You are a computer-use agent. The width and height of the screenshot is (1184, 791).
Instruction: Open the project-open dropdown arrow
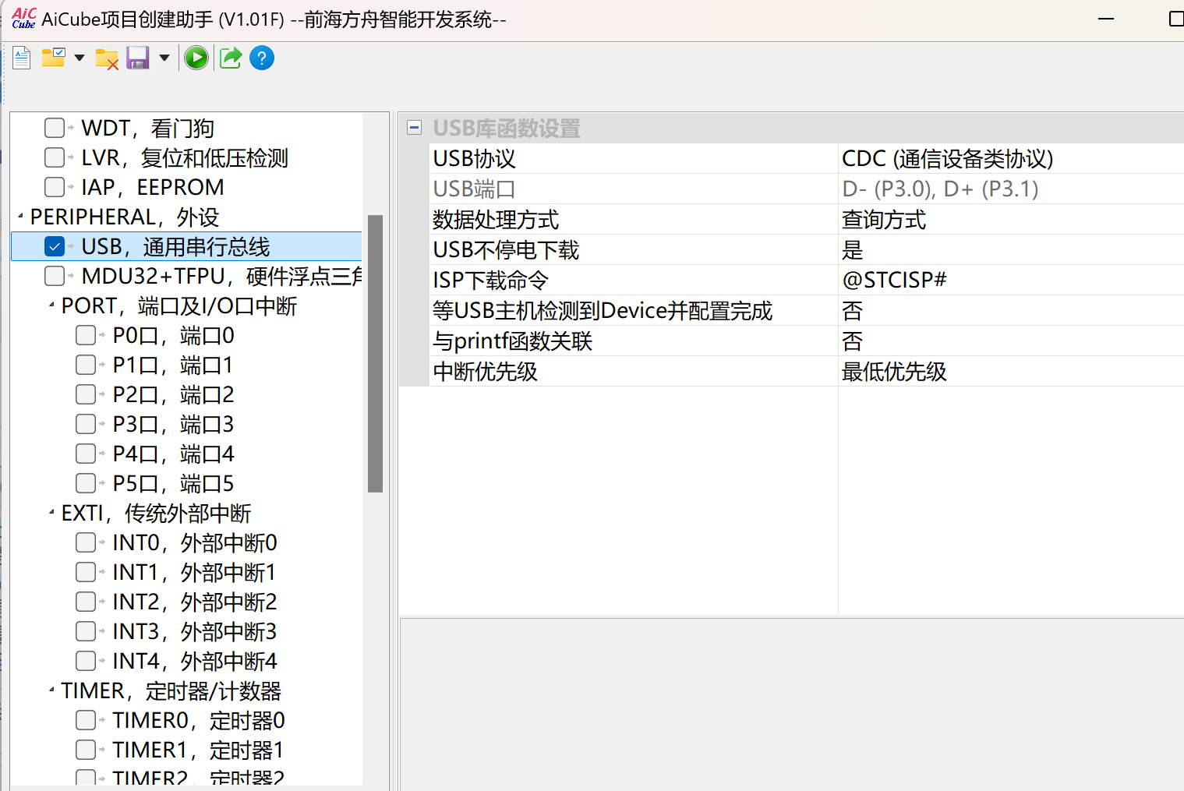pyautogui.click(x=80, y=58)
